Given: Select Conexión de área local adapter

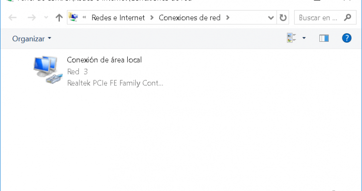Looking at the screenshot, I should 98,71.
